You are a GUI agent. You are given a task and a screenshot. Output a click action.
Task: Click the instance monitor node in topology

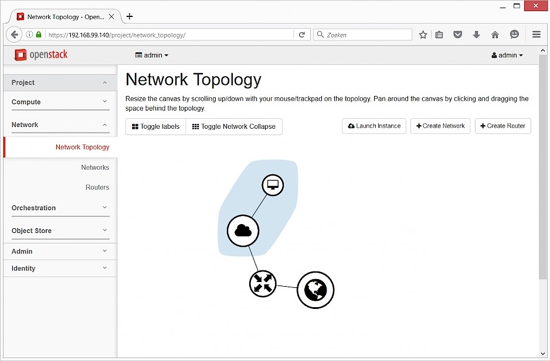272,185
